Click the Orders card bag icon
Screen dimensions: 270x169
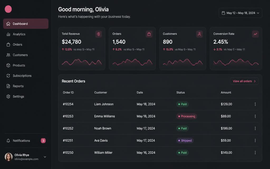coord(149,34)
